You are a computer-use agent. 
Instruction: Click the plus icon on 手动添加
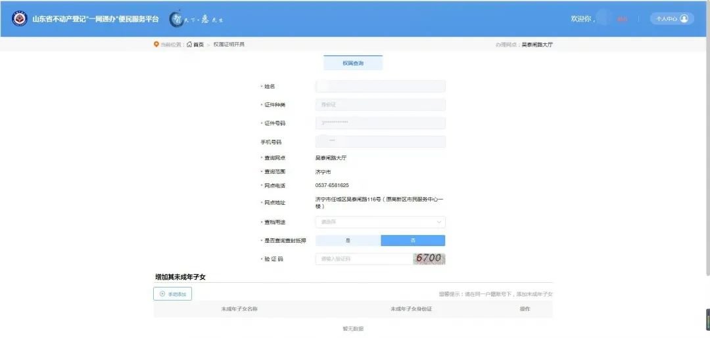(162, 294)
